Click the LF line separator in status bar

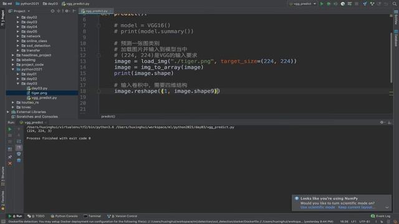click(353, 222)
